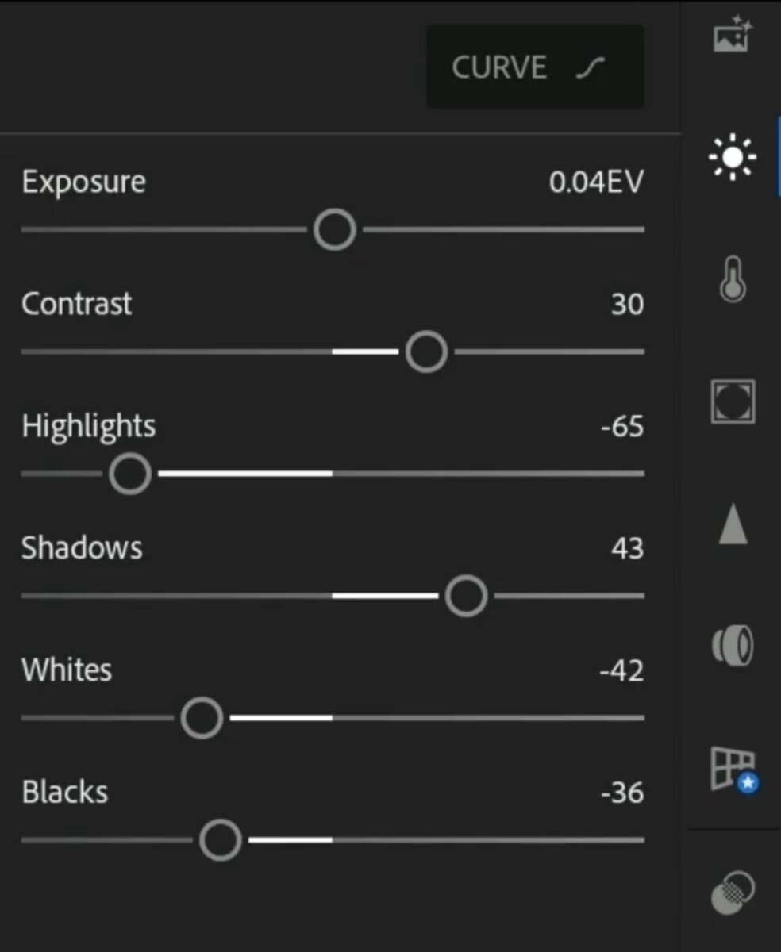
Task: Open the Color thermometer icon
Action: [x=733, y=279]
